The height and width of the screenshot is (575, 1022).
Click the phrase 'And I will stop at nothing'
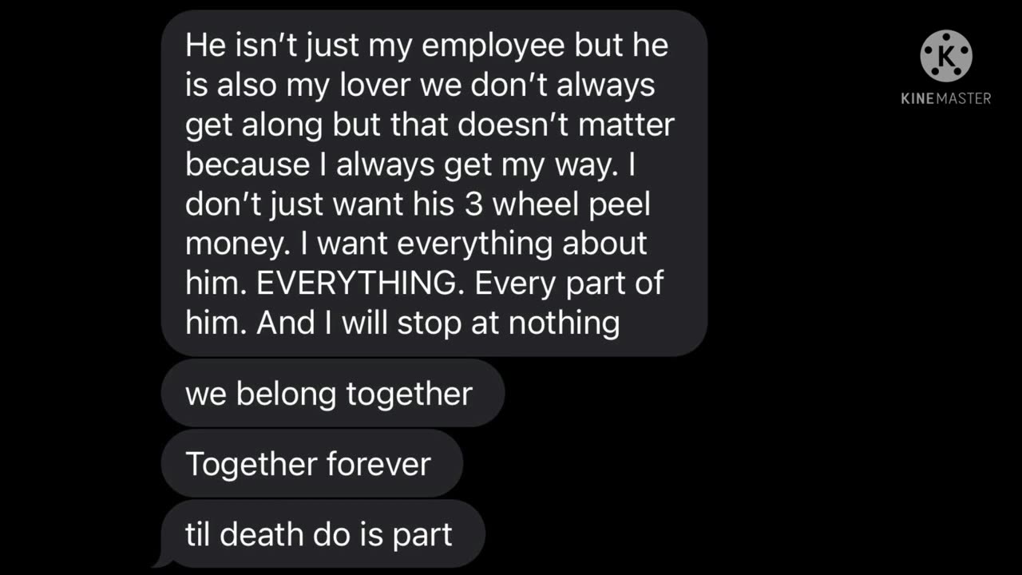[438, 323]
